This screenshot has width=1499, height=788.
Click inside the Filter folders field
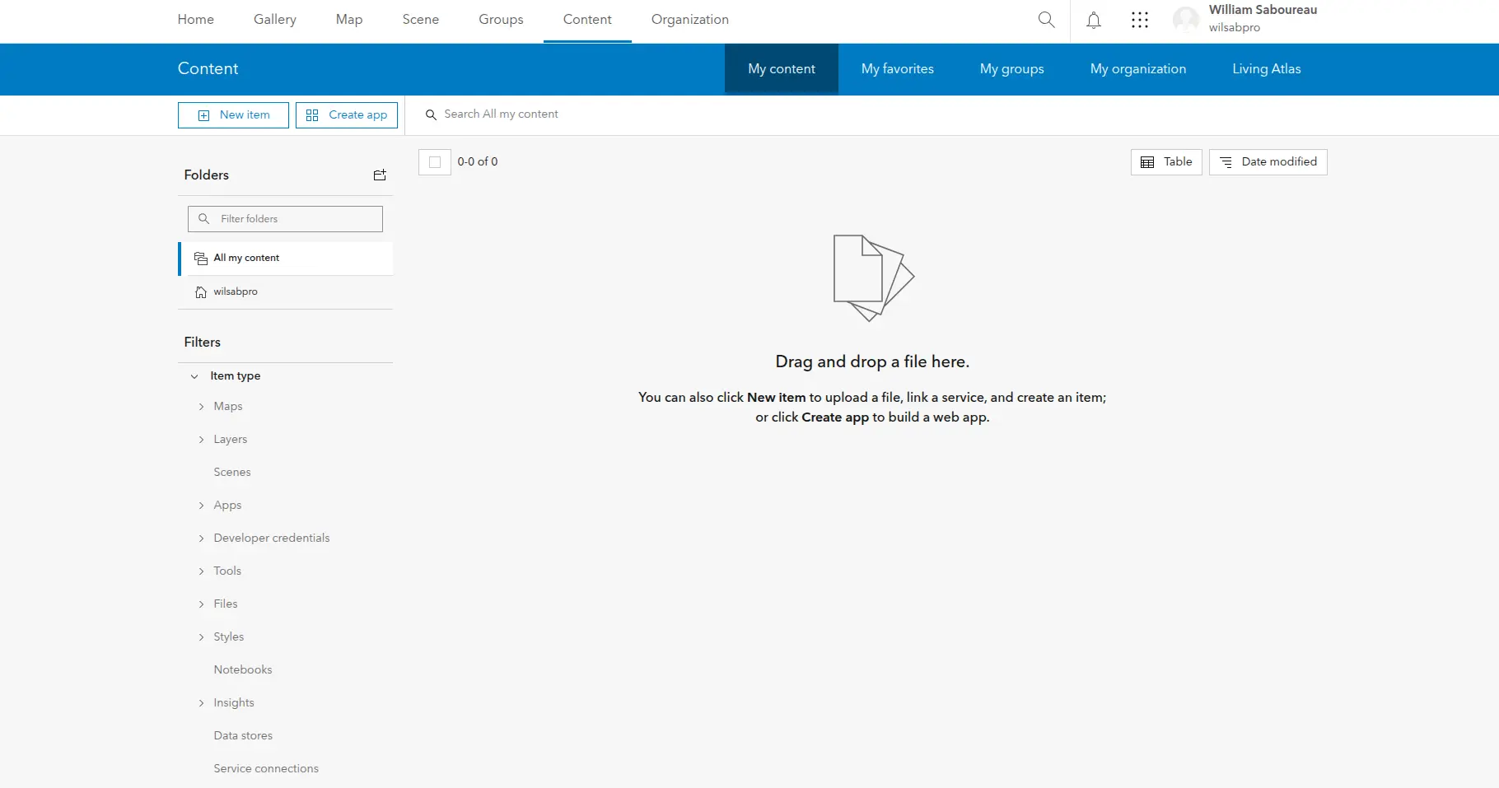point(284,219)
